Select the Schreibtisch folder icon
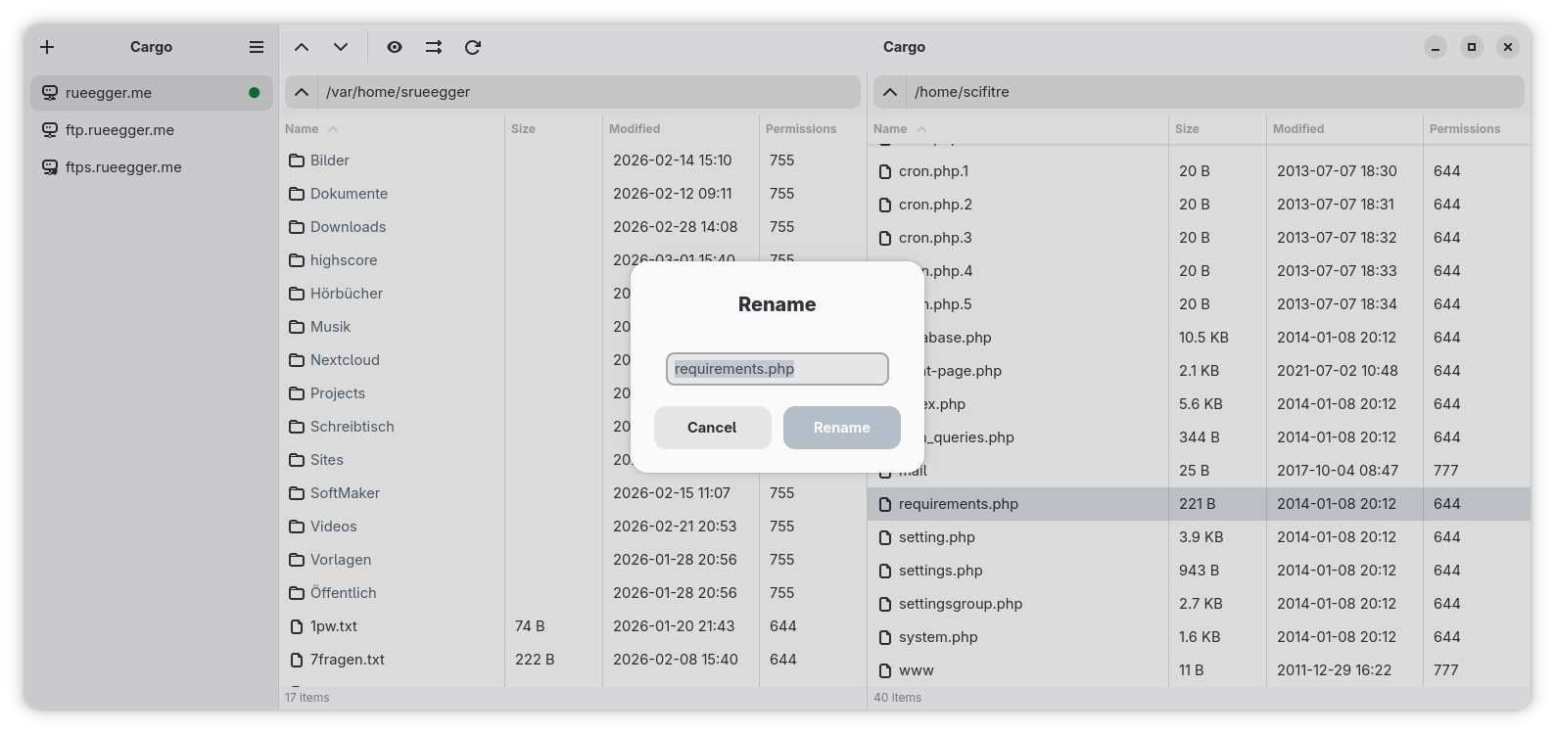The width and height of the screenshot is (1555, 734). click(297, 427)
